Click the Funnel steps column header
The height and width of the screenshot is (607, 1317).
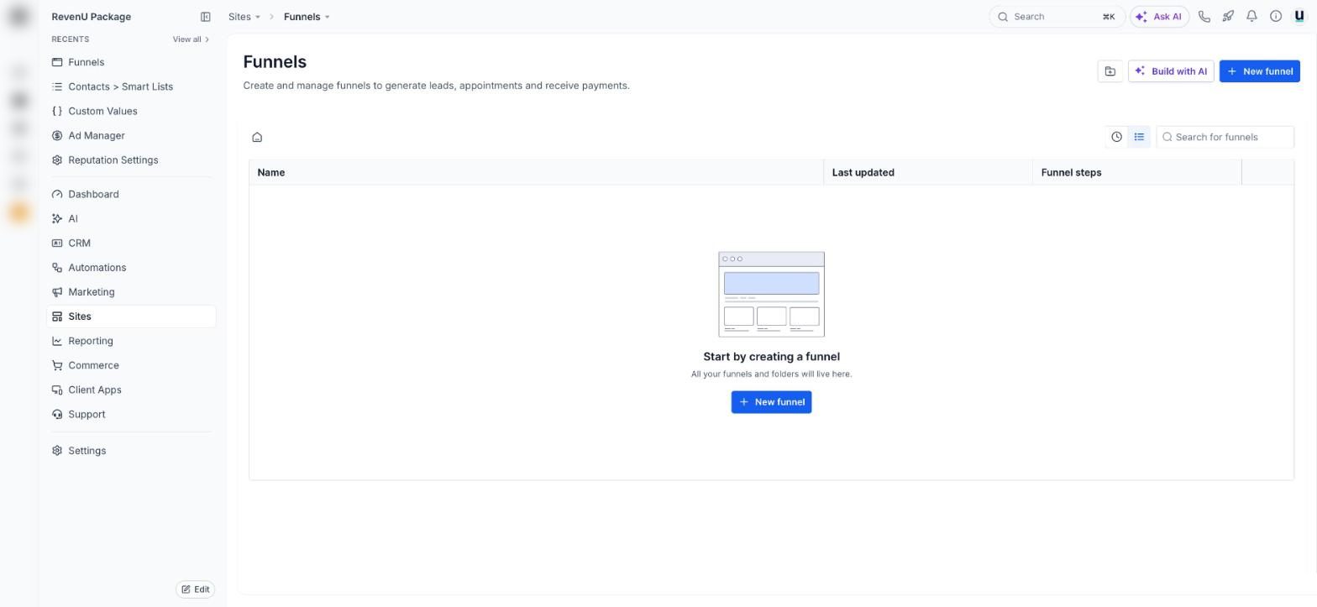click(x=1137, y=172)
